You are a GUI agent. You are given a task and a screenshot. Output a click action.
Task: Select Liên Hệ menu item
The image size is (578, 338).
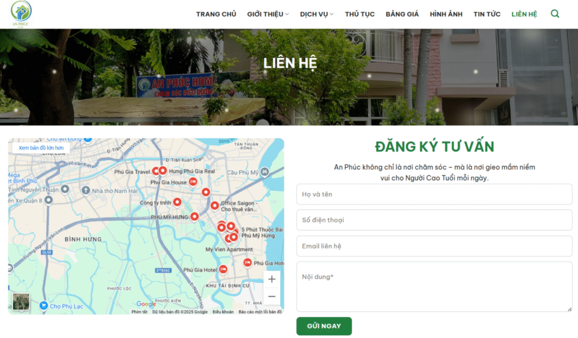[x=524, y=14]
